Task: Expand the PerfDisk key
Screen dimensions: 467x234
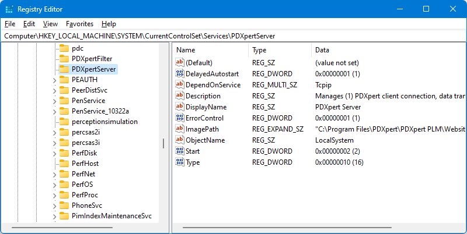Action: pos(54,154)
